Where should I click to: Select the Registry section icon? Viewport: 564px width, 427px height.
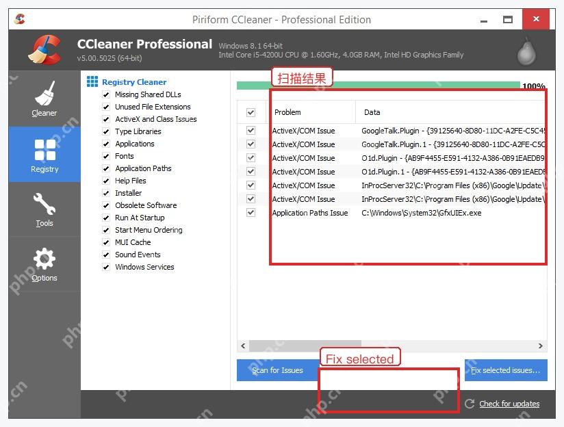pos(45,150)
